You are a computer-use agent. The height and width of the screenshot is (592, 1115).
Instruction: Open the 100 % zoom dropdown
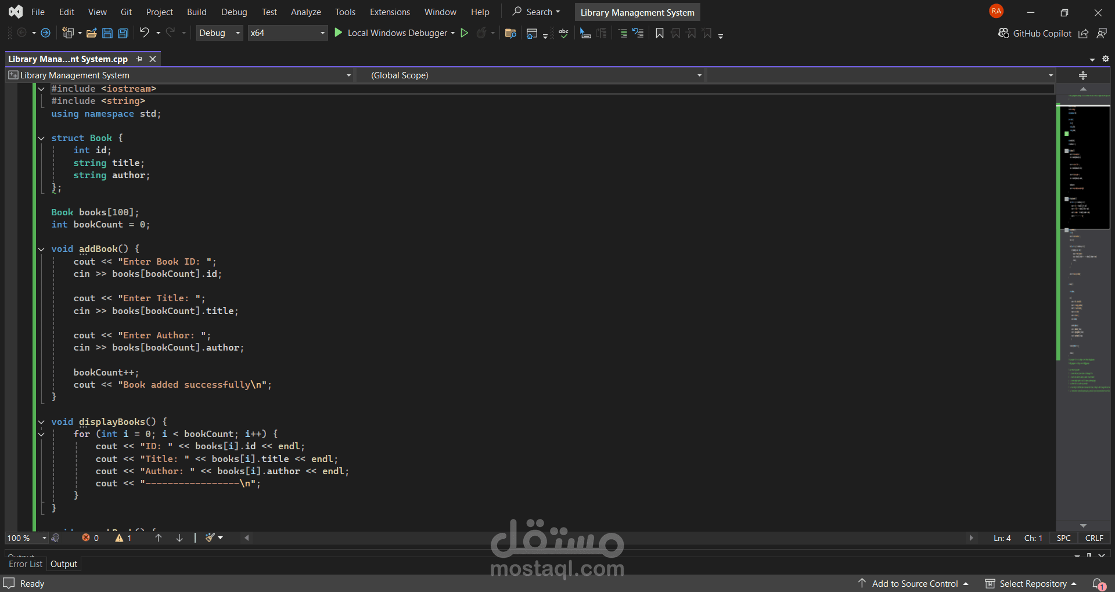point(27,538)
